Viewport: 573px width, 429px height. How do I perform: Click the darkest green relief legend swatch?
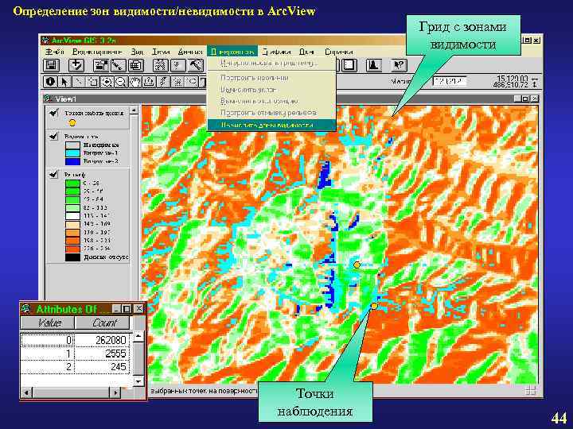tap(72, 183)
